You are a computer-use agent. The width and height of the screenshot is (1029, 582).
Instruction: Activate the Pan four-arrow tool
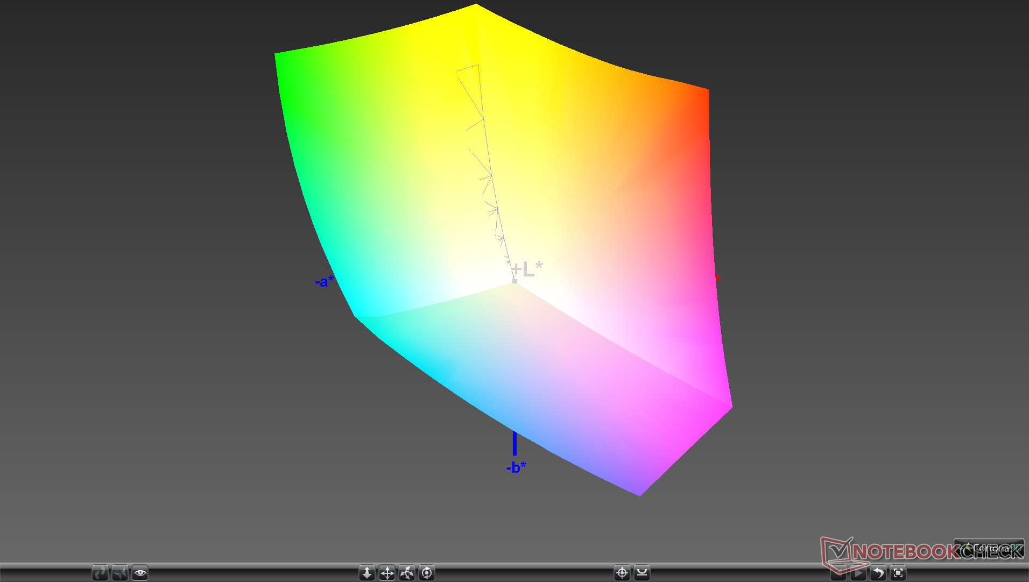387,573
